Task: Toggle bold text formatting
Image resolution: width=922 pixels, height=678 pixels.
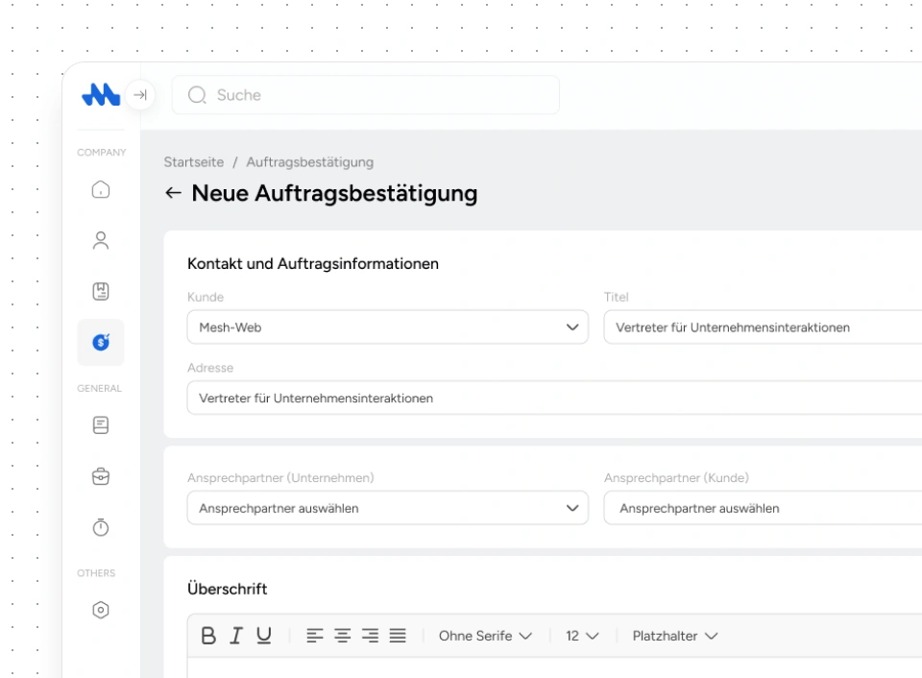Action: (208, 636)
